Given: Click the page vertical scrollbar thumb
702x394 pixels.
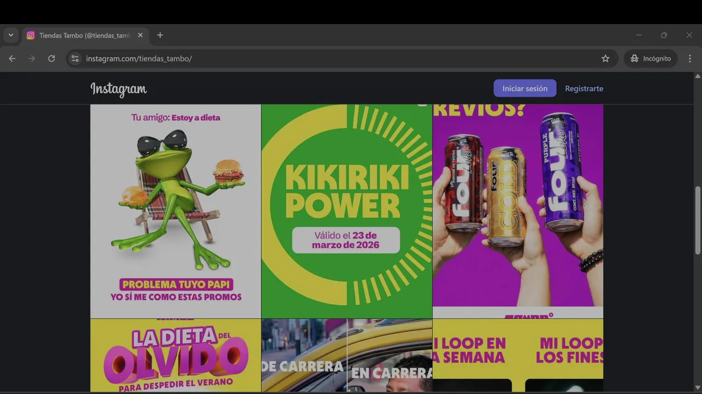Looking at the screenshot, I should 698,219.
